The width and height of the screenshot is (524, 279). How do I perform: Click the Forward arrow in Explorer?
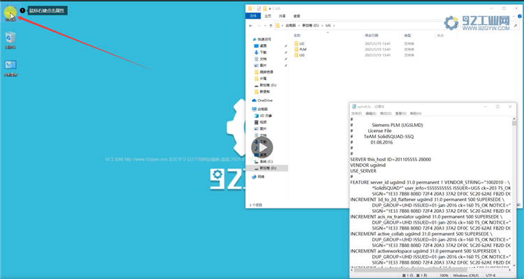[259, 26]
